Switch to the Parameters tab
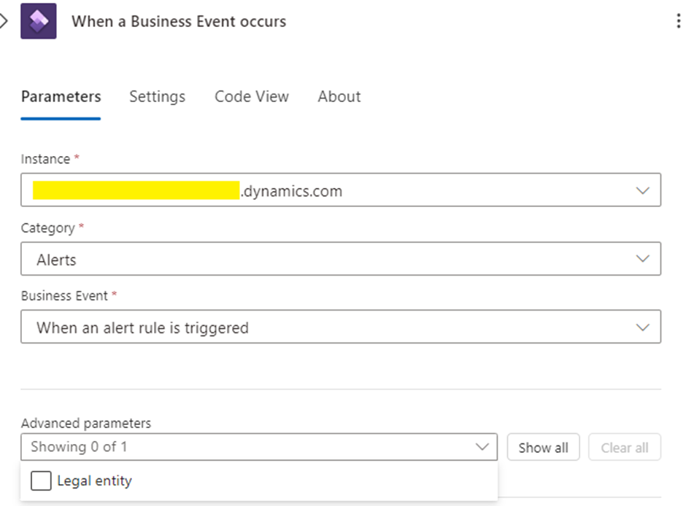Viewport: 686px width, 506px height. 61,96
